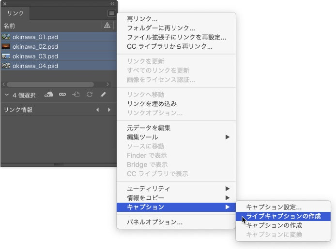Choose 再リンク... from the menu
Image resolution: width=336 pixels, height=249 pixels.
pyautogui.click(x=176, y=19)
